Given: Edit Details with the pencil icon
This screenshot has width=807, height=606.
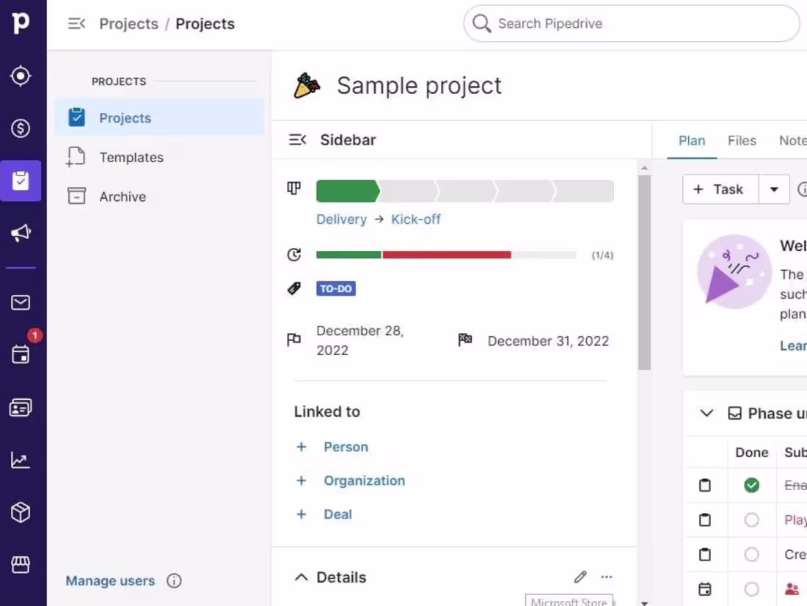Looking at the screenshot, I should [x=580, y=577].
